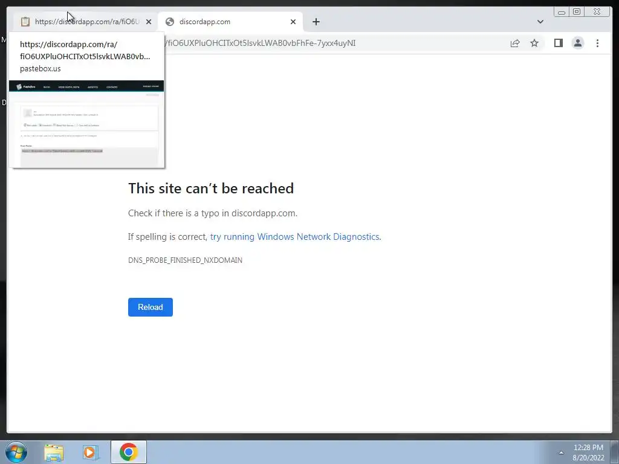619x464 pixels.
Task: Switch to the pastebox tab titled https://discordapp.com/ra/fiO6U
Action: [85, 22]
